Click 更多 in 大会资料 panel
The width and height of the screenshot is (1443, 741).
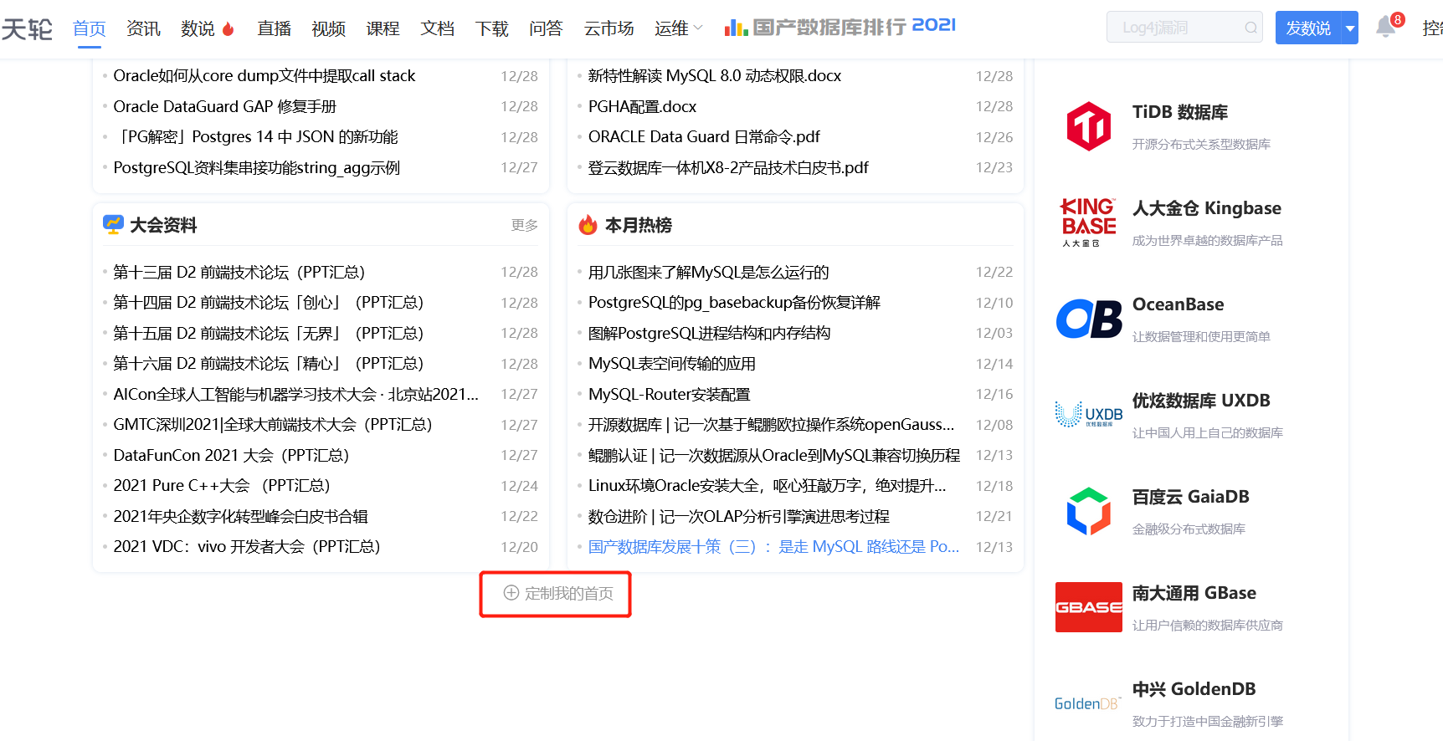coord(525,225)
